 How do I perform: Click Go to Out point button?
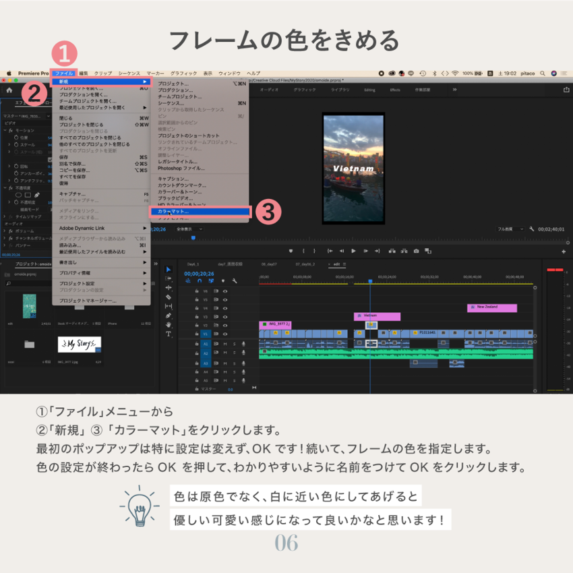pyautogui.click(x=378, y=251)
